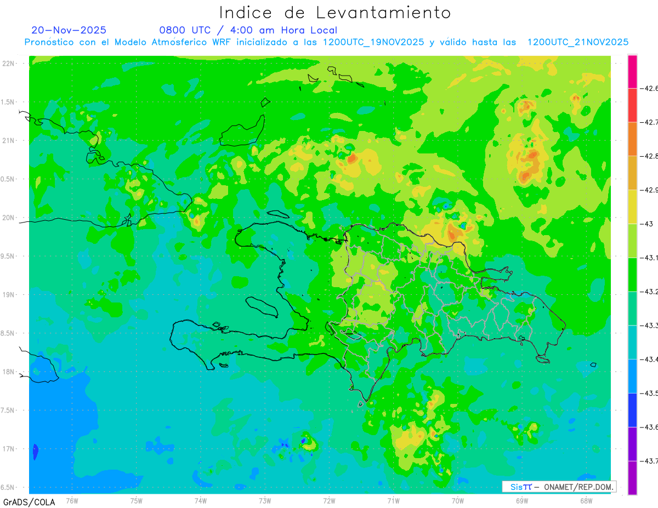658x508 pixels.
Task: Click the '72W' longitude label
Action: click(x=329, y=500)
